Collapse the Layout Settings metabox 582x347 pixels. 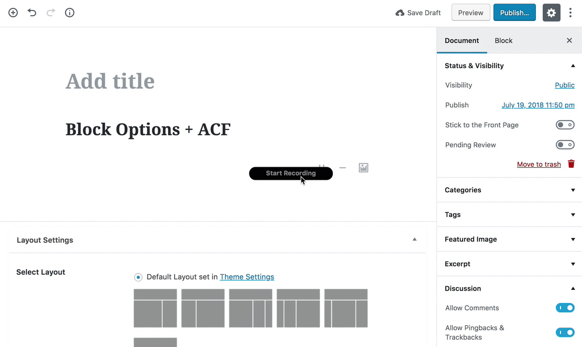414,240
